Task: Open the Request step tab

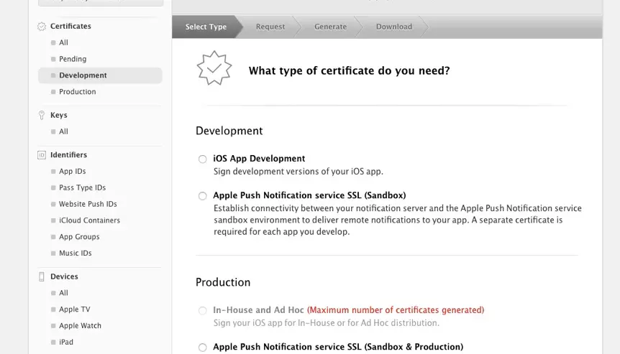Action: point(270,27)
